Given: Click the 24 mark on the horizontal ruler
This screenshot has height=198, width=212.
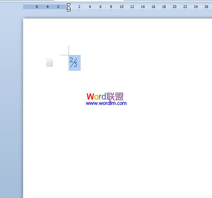Looking at the screenshot, I should [x=196, y=7].
